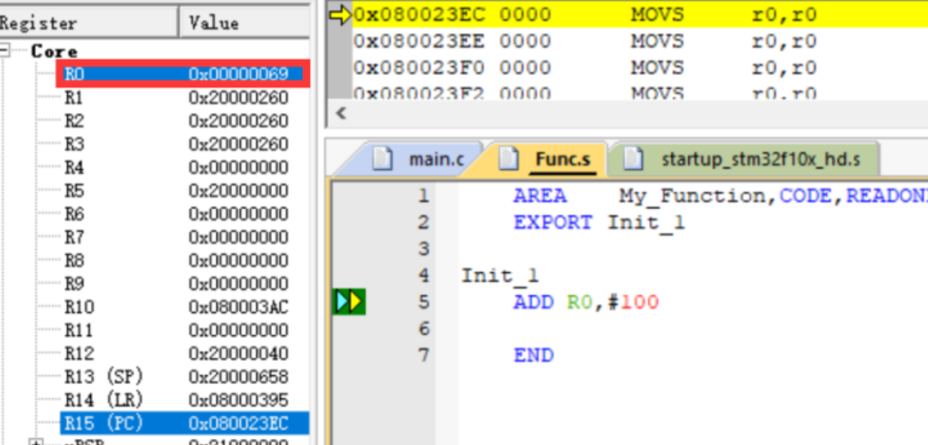Select the R1 register row
This screenshot has width=928, height=445.
pos(183,98)
